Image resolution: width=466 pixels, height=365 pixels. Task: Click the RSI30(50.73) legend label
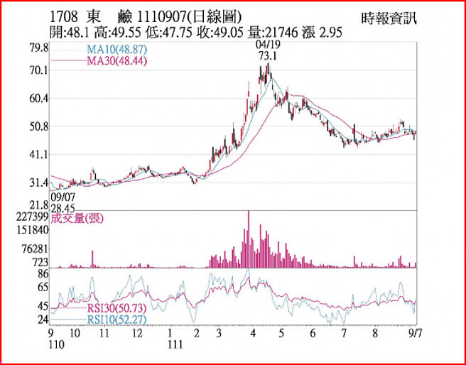pyautogui.click(x=116, y=308)
